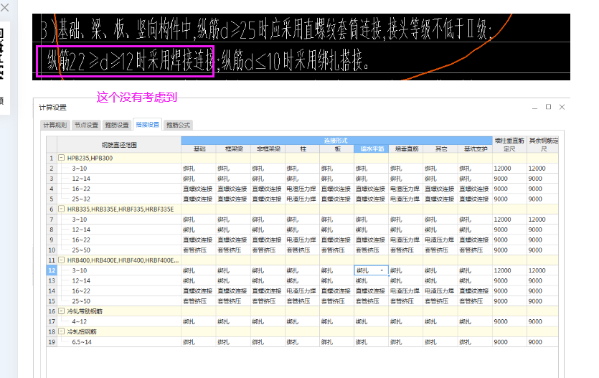The height and width of the screenshot is (378, 599).
Task: Select row 9 其它 cell 电渣压力焊
Action: [440, 240]
